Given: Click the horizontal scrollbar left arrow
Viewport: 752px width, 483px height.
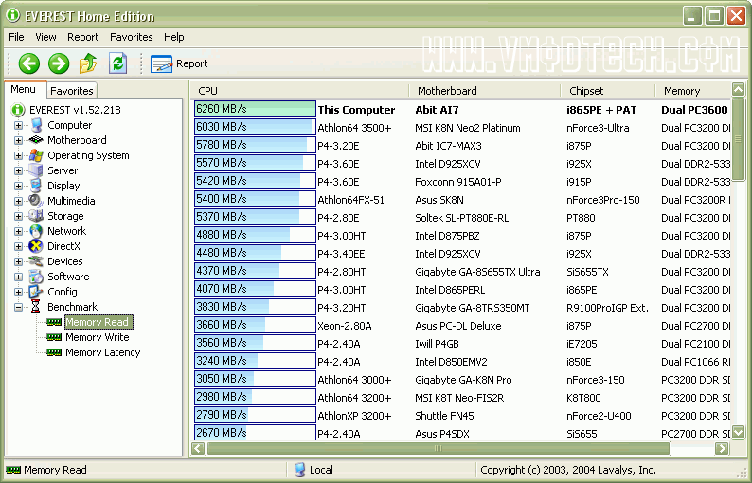Looking at the screenshot, I should click(199, 449).
